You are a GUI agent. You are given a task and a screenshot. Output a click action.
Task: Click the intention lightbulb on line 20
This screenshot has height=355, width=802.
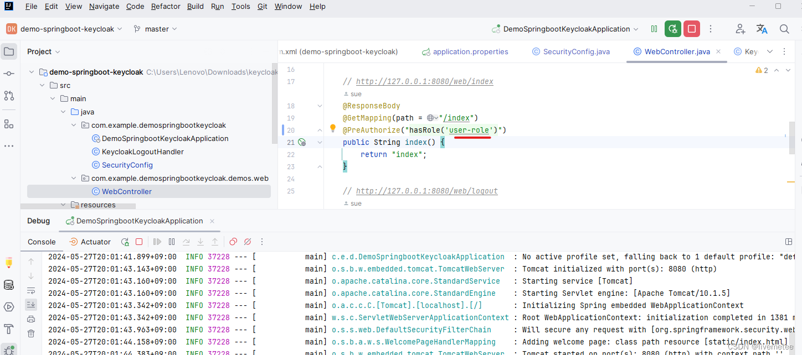tap(333, 128)
